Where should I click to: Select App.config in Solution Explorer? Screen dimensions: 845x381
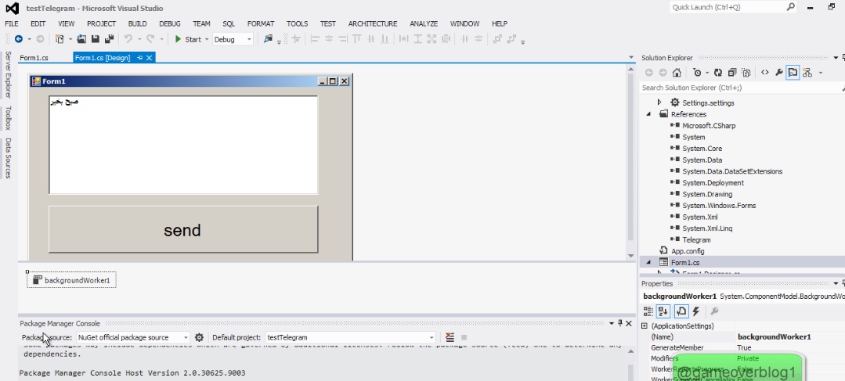(x=688, y=251)
